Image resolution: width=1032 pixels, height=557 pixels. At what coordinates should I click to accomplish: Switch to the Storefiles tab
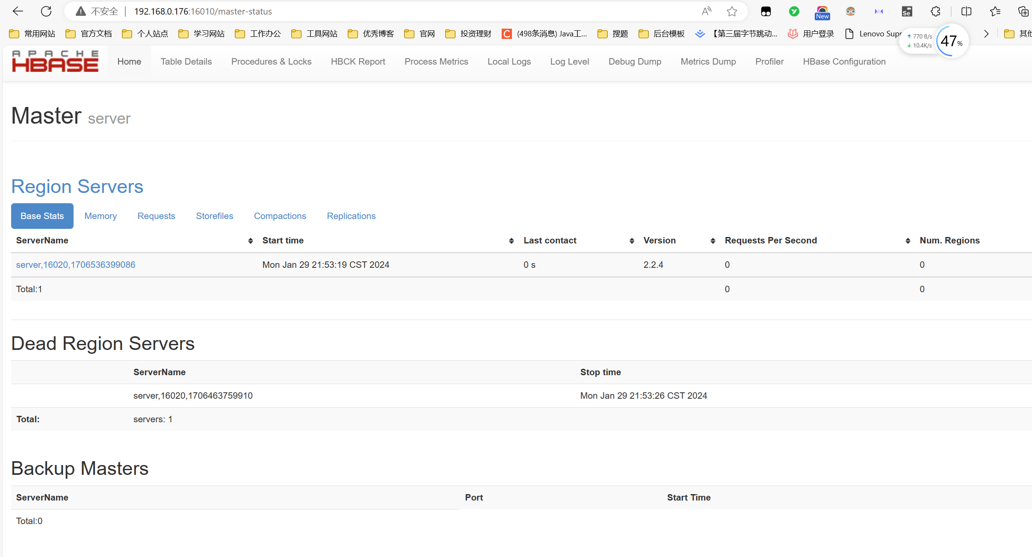coord(214,216)
